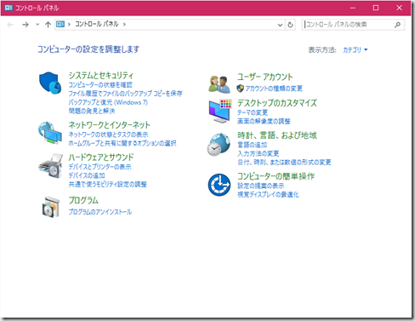This screenshot has height=321, width=415.
Task: Click the Ease of Access icon
Action: coord(219,185)
